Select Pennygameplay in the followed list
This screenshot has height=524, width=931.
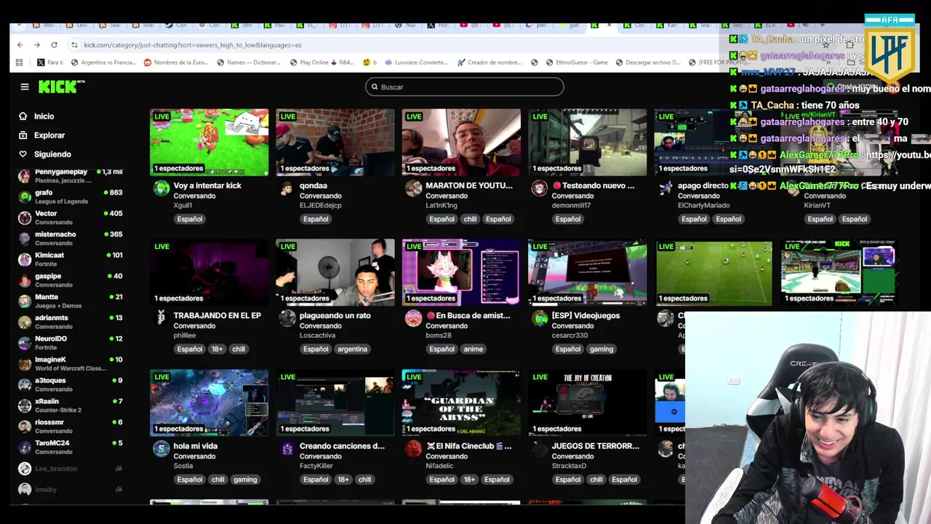[71, 175]
